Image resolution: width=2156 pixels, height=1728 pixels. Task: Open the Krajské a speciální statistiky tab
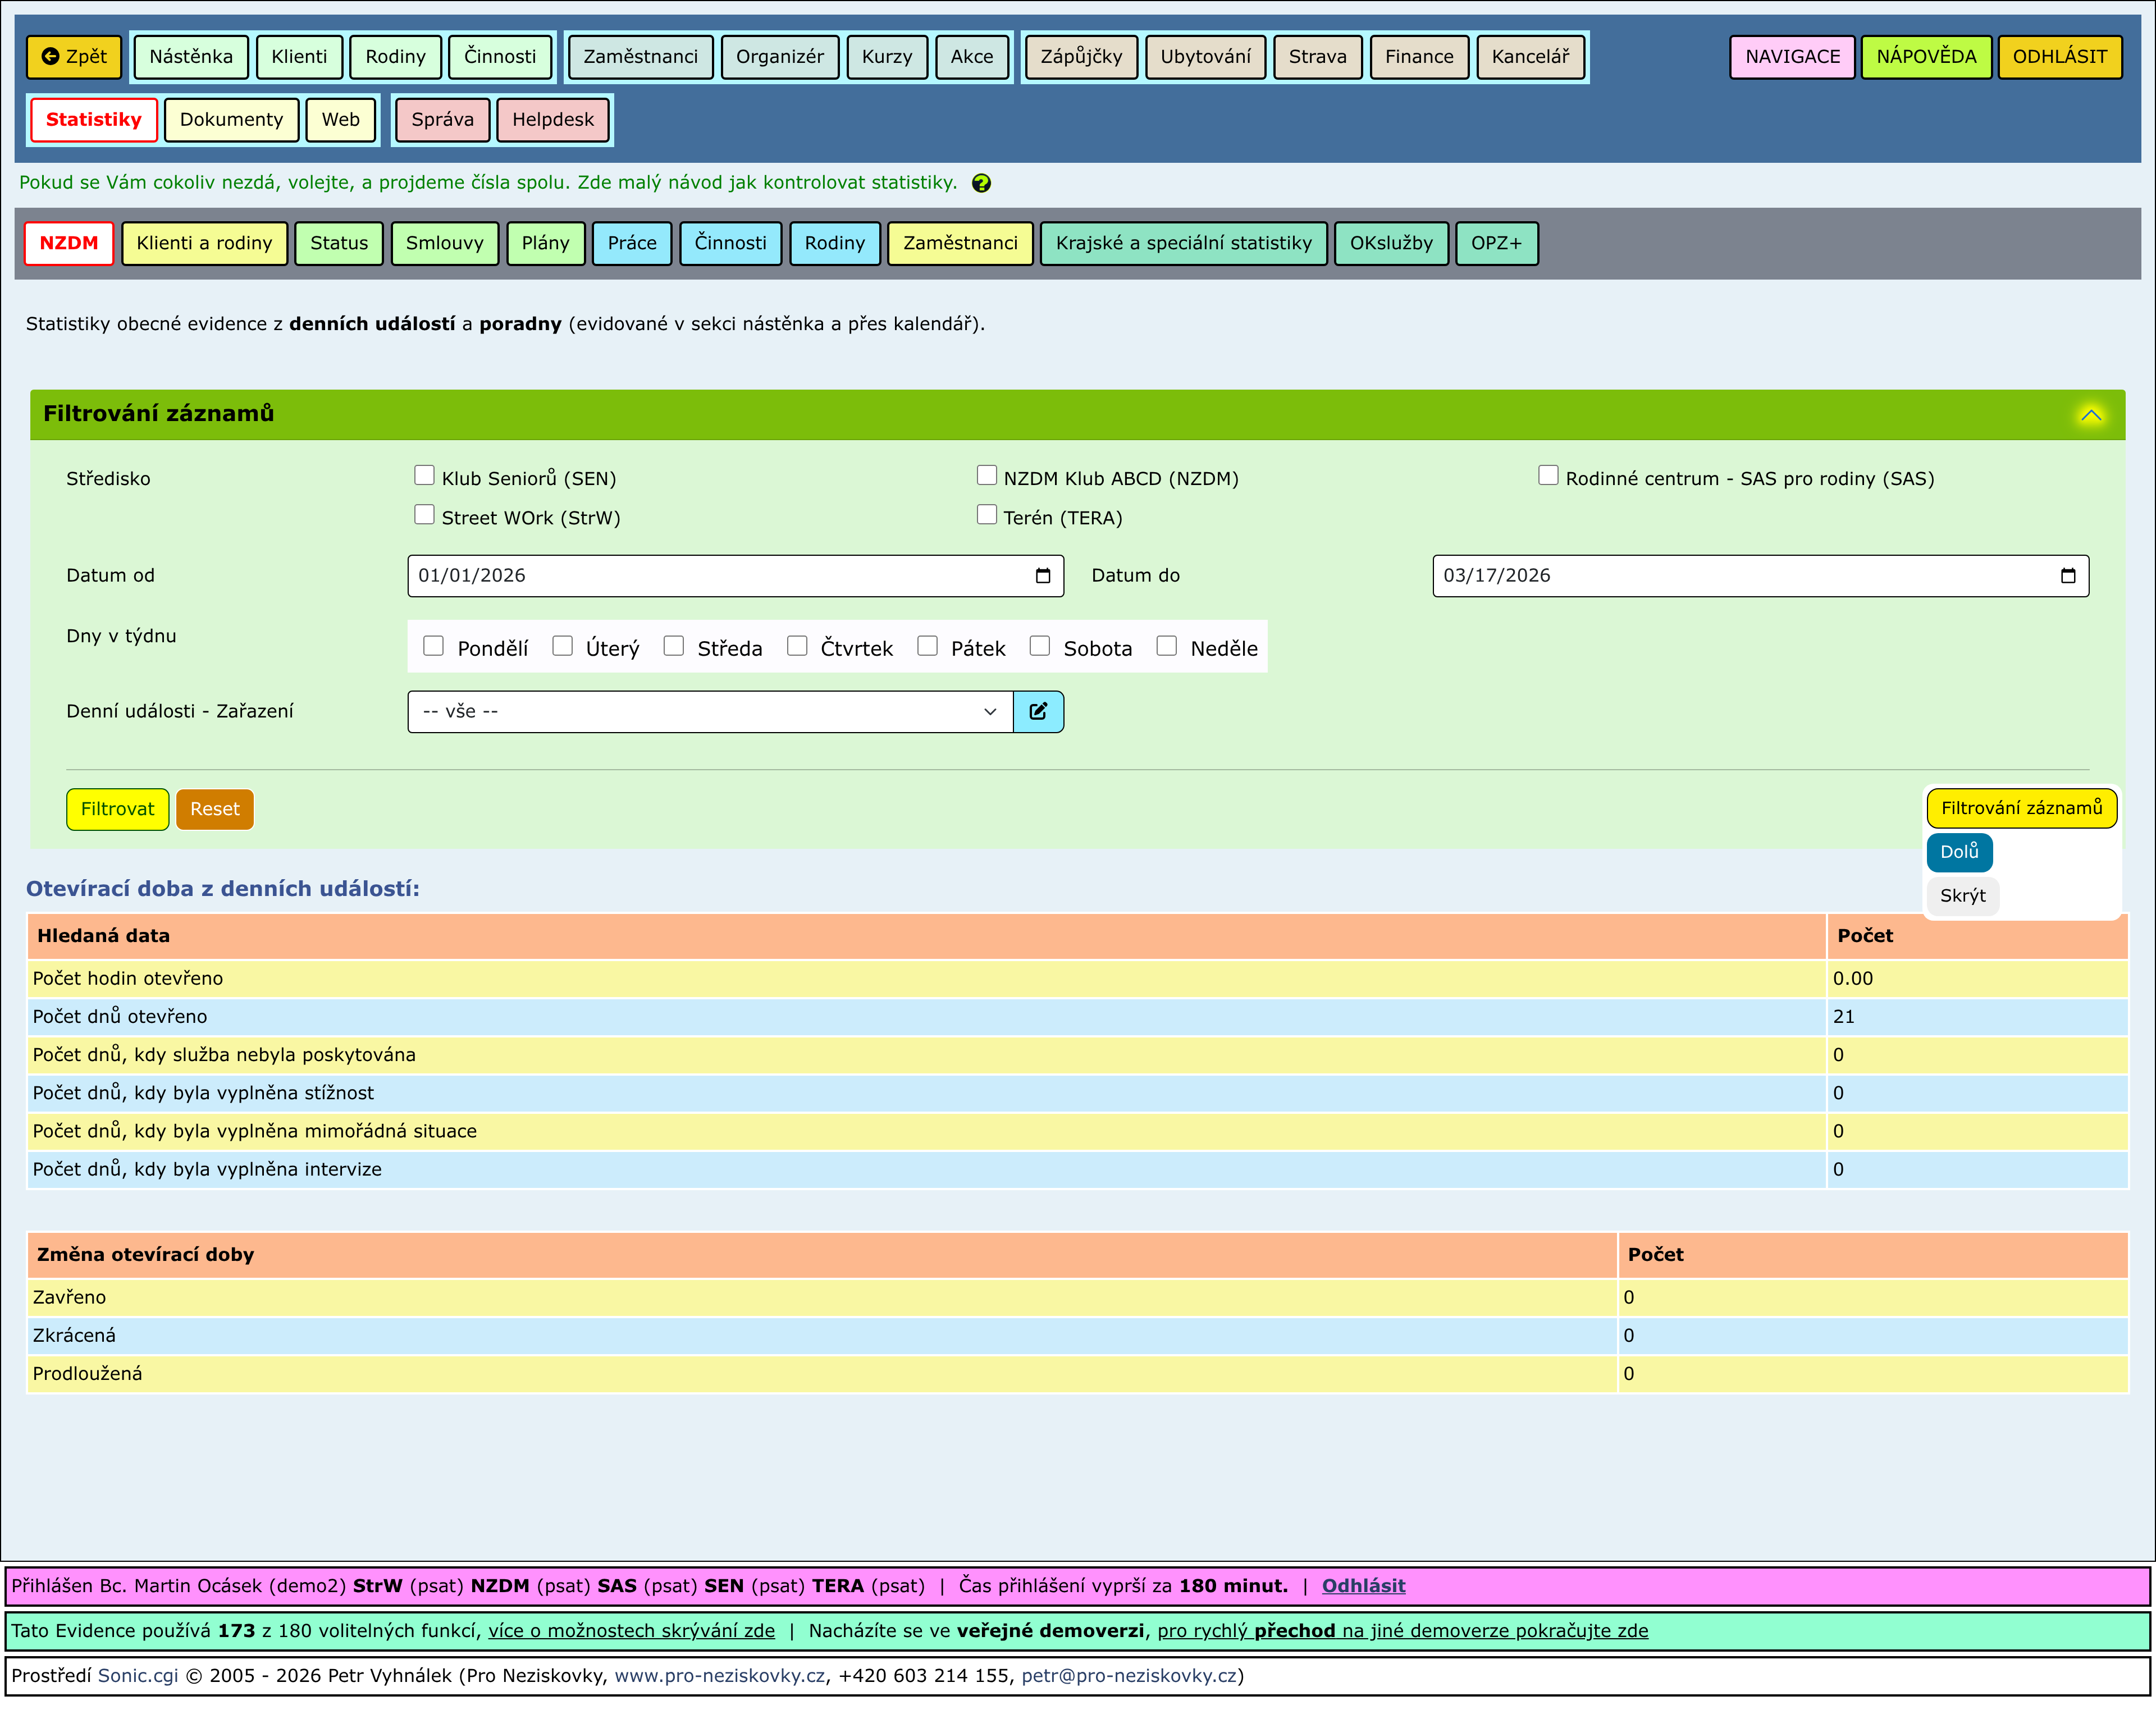click(1183, 243)
